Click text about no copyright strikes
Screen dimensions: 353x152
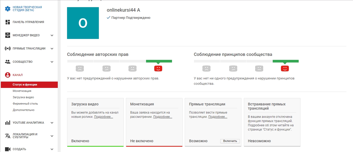pos(113,78)
